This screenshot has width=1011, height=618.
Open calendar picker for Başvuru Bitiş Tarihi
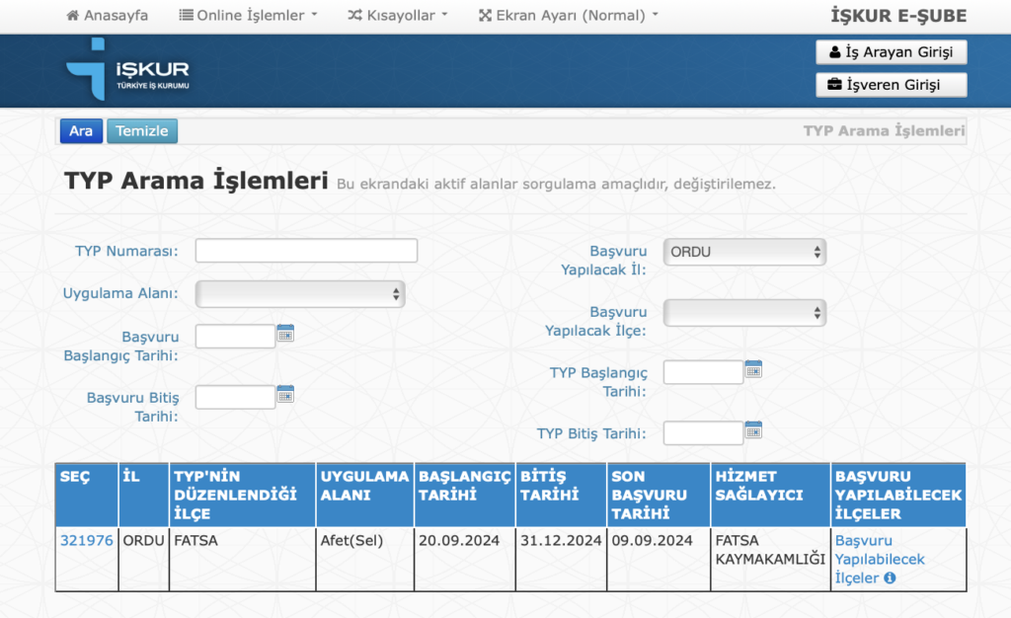285,394
